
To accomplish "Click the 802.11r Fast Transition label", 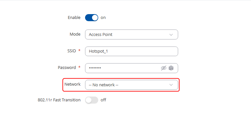I will pos(59,100).
